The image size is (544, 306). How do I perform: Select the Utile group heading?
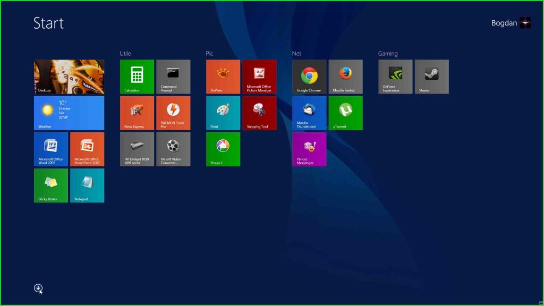[x=125, y=54]
